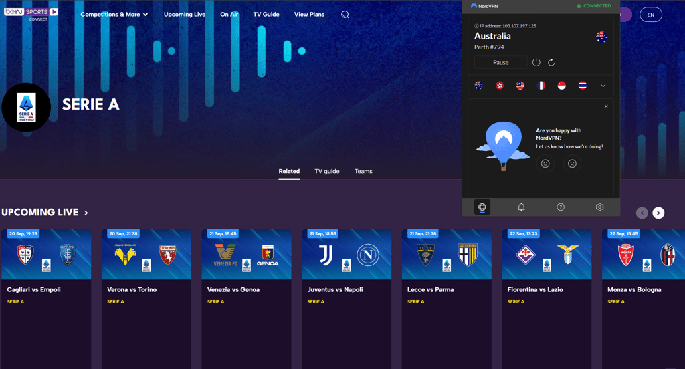Open the NordVPN help question icon
The image size is (685, 369).
561,207
